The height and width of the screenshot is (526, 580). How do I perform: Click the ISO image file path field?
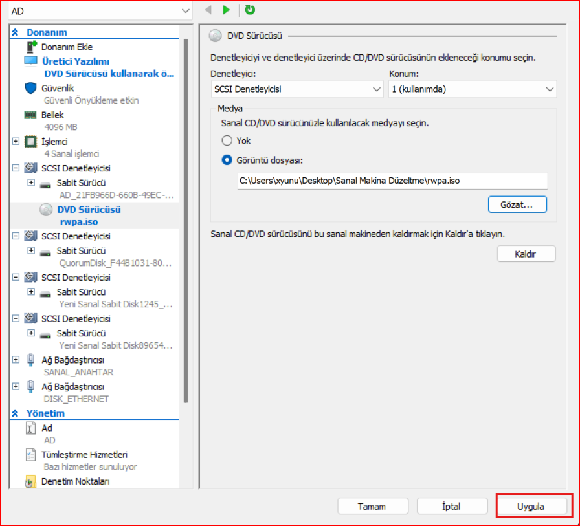[392, 181]
